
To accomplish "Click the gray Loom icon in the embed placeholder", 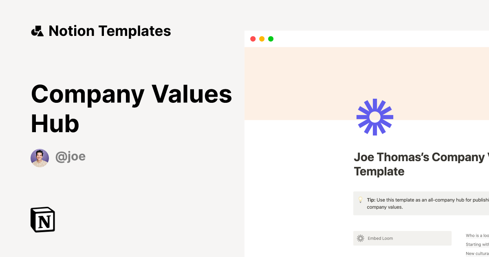I will point(360,238).
